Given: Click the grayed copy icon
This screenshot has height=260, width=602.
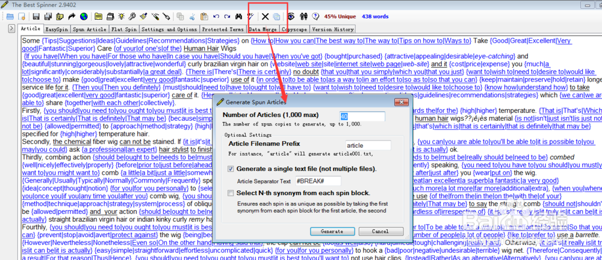Looking at the screenshot, I should click(x=180, y=16).
